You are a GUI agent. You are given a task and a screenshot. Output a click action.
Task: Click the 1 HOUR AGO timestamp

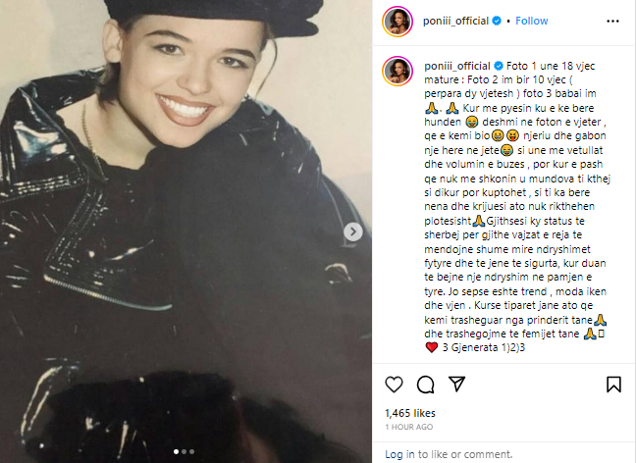point(409,427)
